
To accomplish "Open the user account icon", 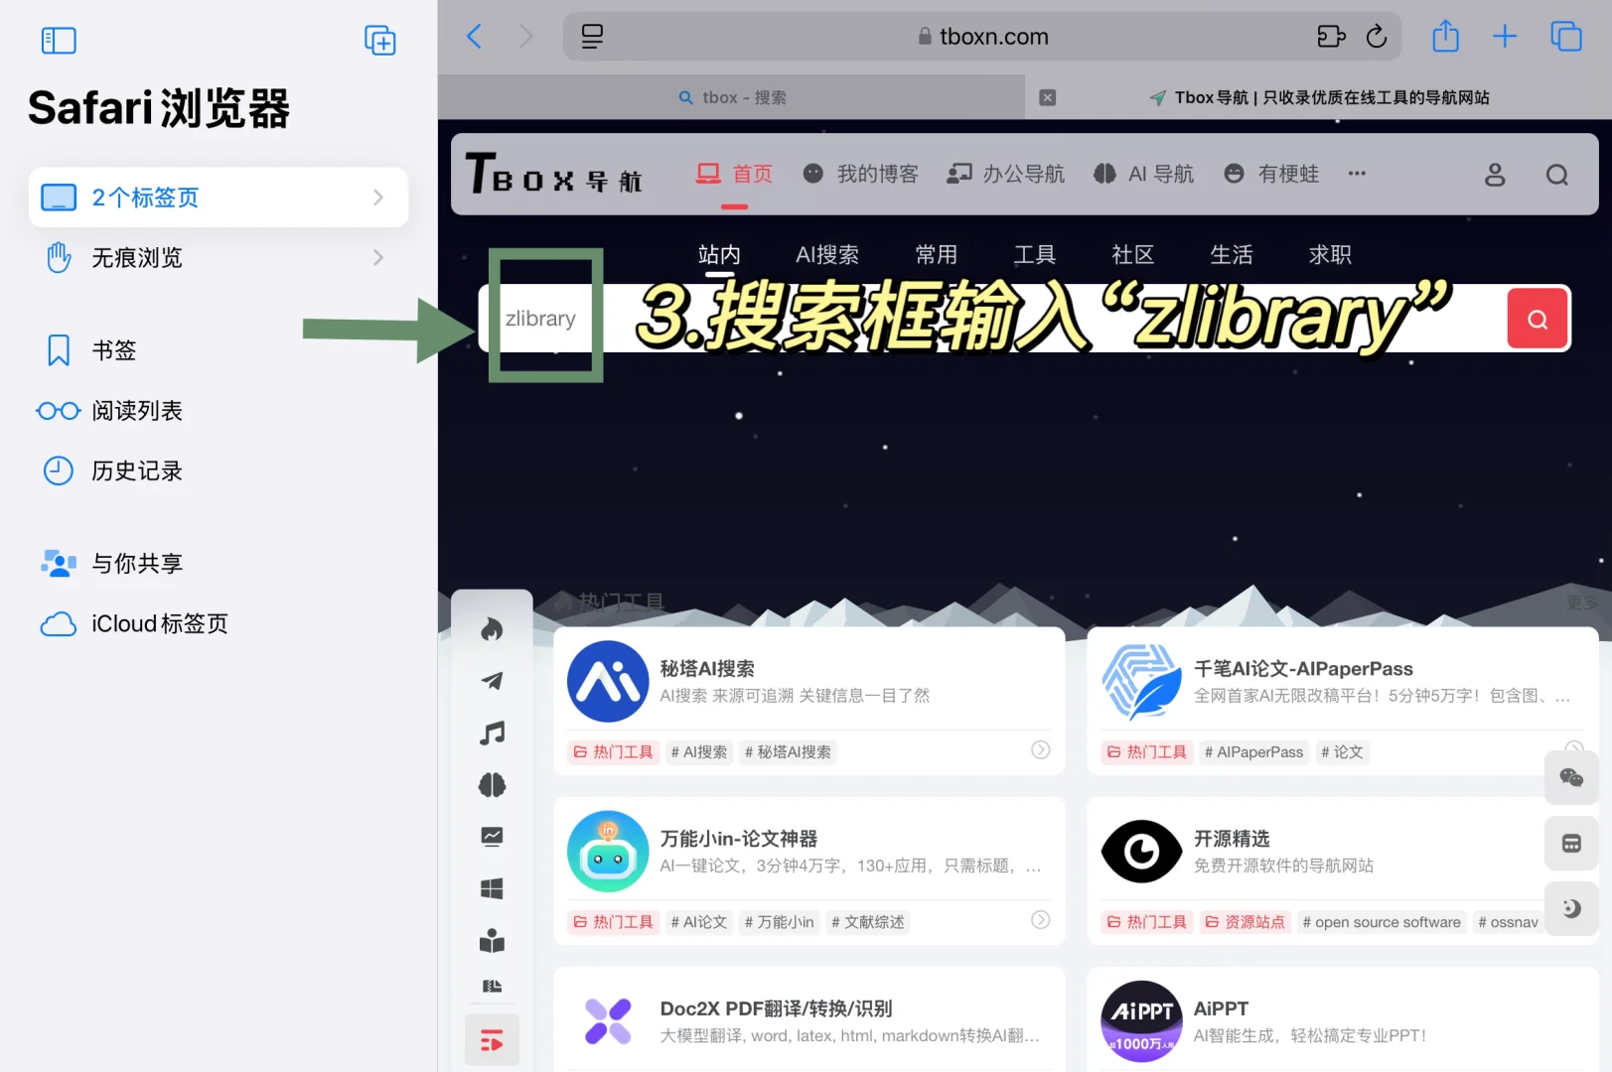I will [1495, 175].
